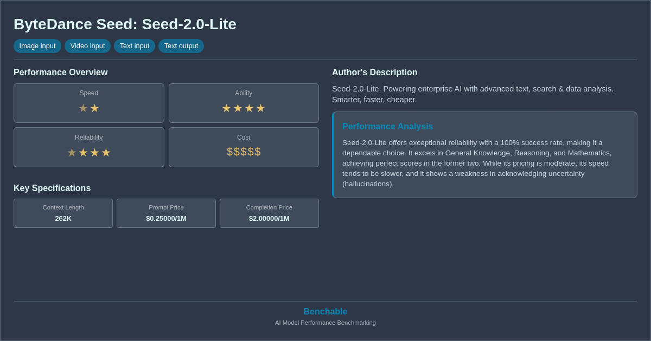Select the Ability rating card
This screenshot has height=341, width=651.
244,103
